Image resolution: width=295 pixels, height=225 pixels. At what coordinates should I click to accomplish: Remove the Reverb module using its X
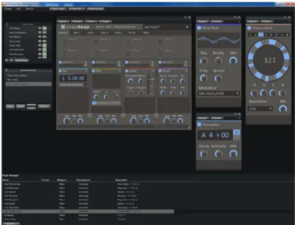[186, 71]
